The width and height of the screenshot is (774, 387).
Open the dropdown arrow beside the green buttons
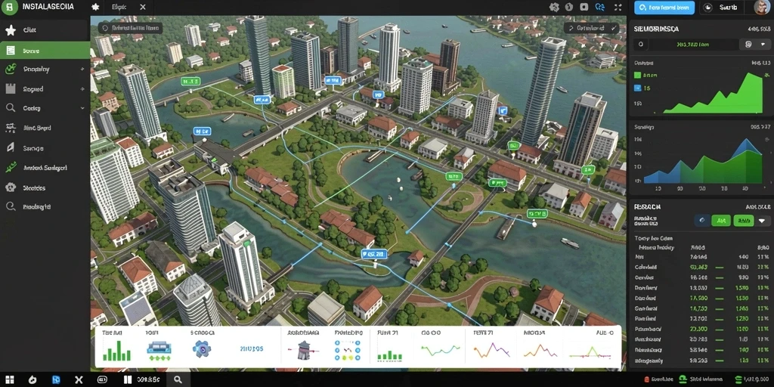(x=762, y=221)
